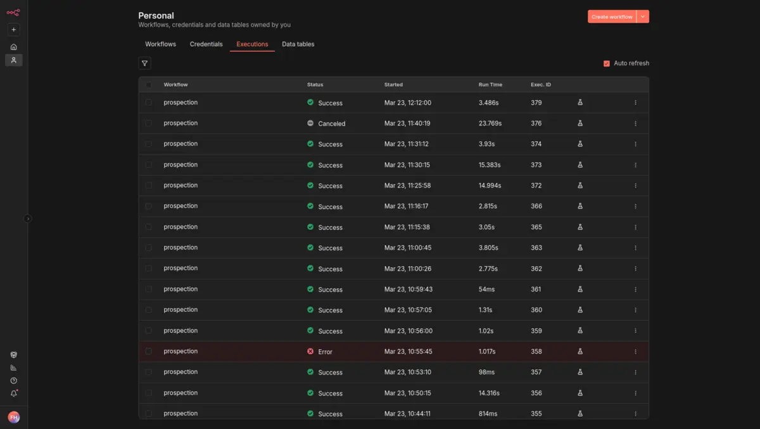
Task: Open the Help question mark icon
Action: [x=13, y=381]
